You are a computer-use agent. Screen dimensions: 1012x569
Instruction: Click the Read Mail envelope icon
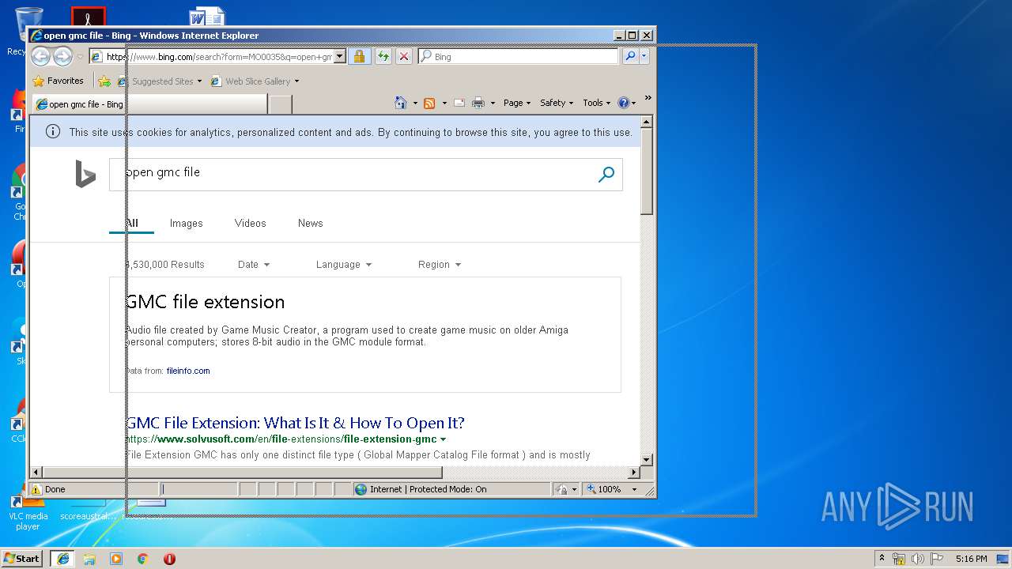click(459, 103)
